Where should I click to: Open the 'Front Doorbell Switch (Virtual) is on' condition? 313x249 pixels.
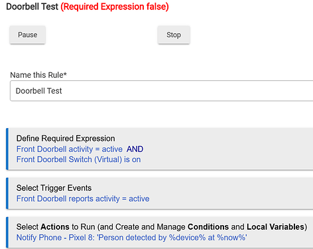78,159
